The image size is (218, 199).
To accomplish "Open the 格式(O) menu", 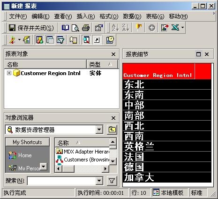I will (x=109, y=16).
